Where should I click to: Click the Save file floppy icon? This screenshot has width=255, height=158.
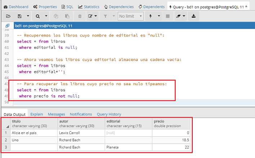(19, 16)
